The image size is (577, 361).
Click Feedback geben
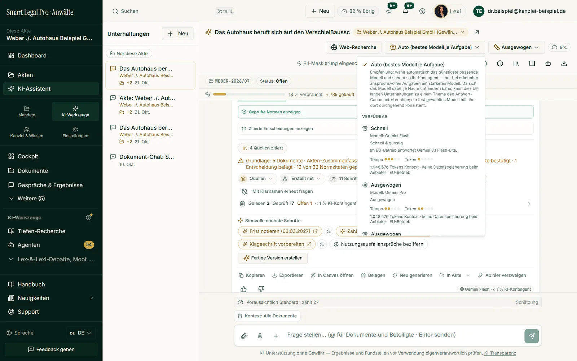click(51, 349)
